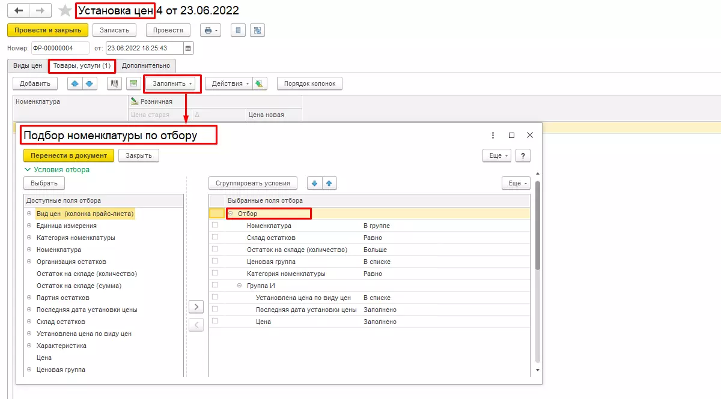Screen dimensions: 721x399
Task: Go forward with the right arrow button
Action: click(40, 11)
